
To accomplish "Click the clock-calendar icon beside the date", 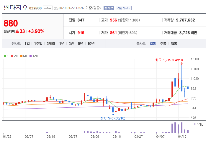I will [x=55, y=8].
